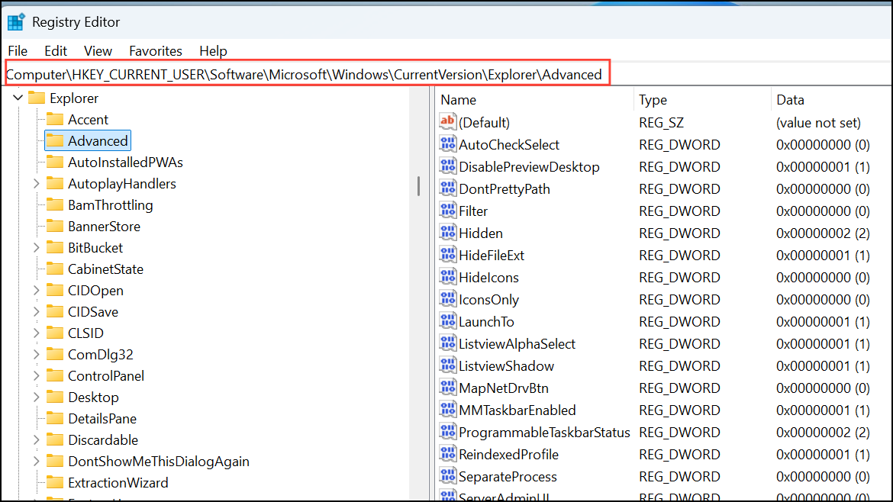Screen dimensions: 893x502
Task: Click the ReindexedProfile DWORD icon
Action: tap(447, 454)
